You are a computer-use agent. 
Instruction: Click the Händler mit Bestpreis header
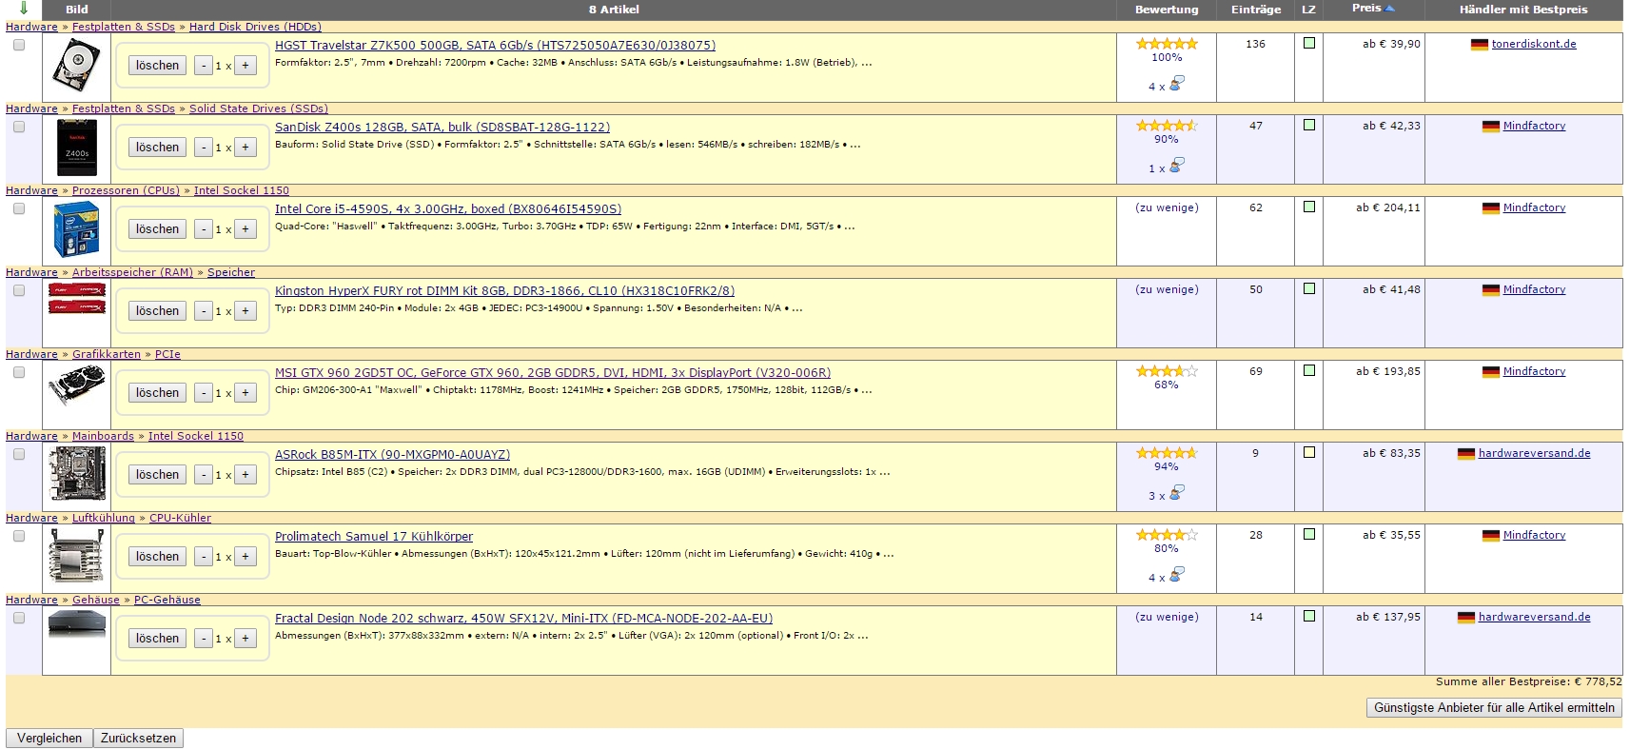[x=1523, y=10]
